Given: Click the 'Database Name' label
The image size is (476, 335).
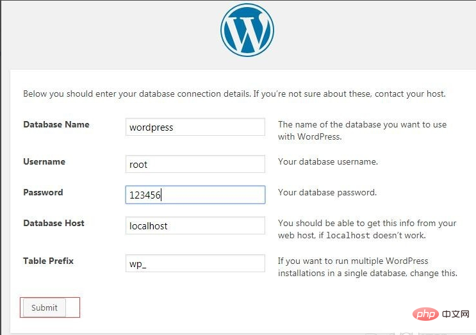Looking at the screenshot, I should [x=56, y=124].
